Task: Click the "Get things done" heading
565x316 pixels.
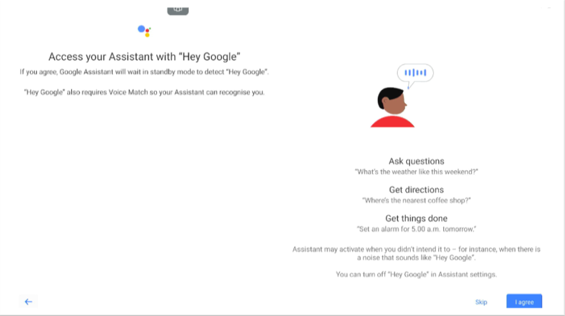Action: 416,218
